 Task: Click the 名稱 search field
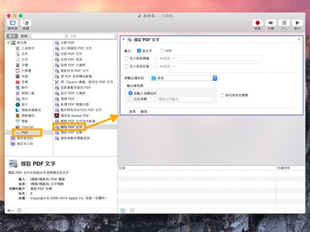point(73,36)
